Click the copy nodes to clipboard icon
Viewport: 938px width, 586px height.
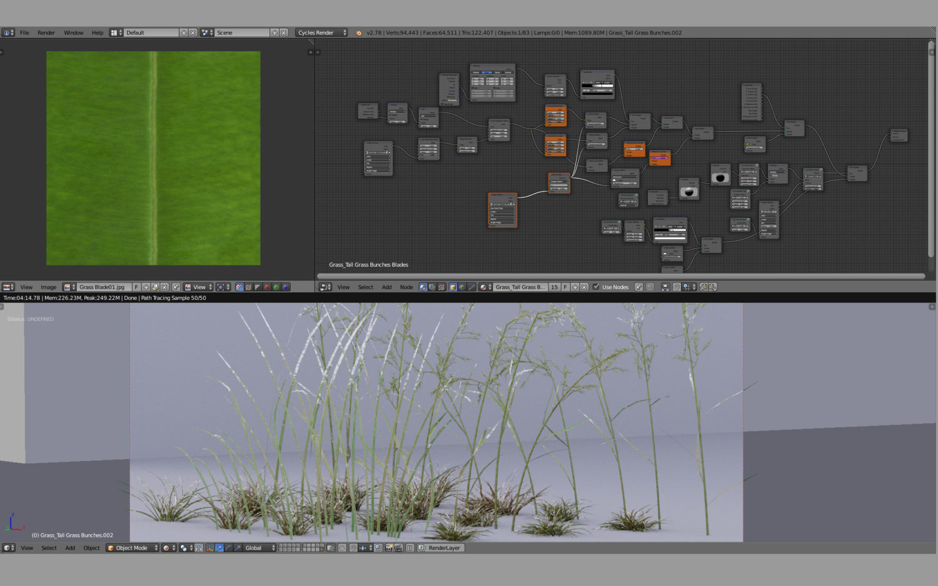704,287
